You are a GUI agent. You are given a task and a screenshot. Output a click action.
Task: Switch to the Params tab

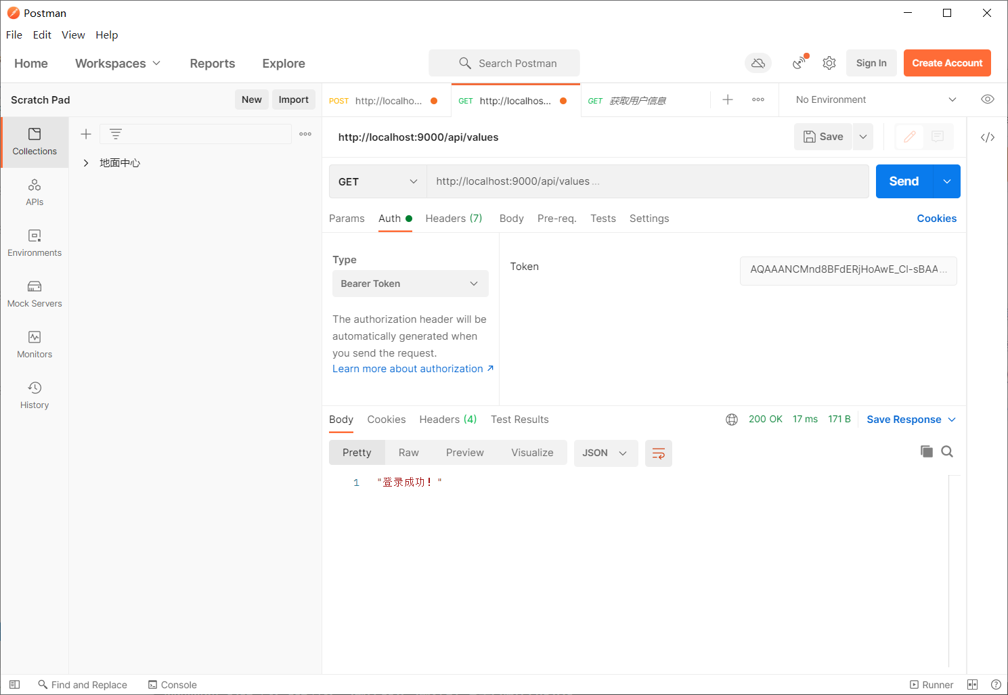pos(347,219)
